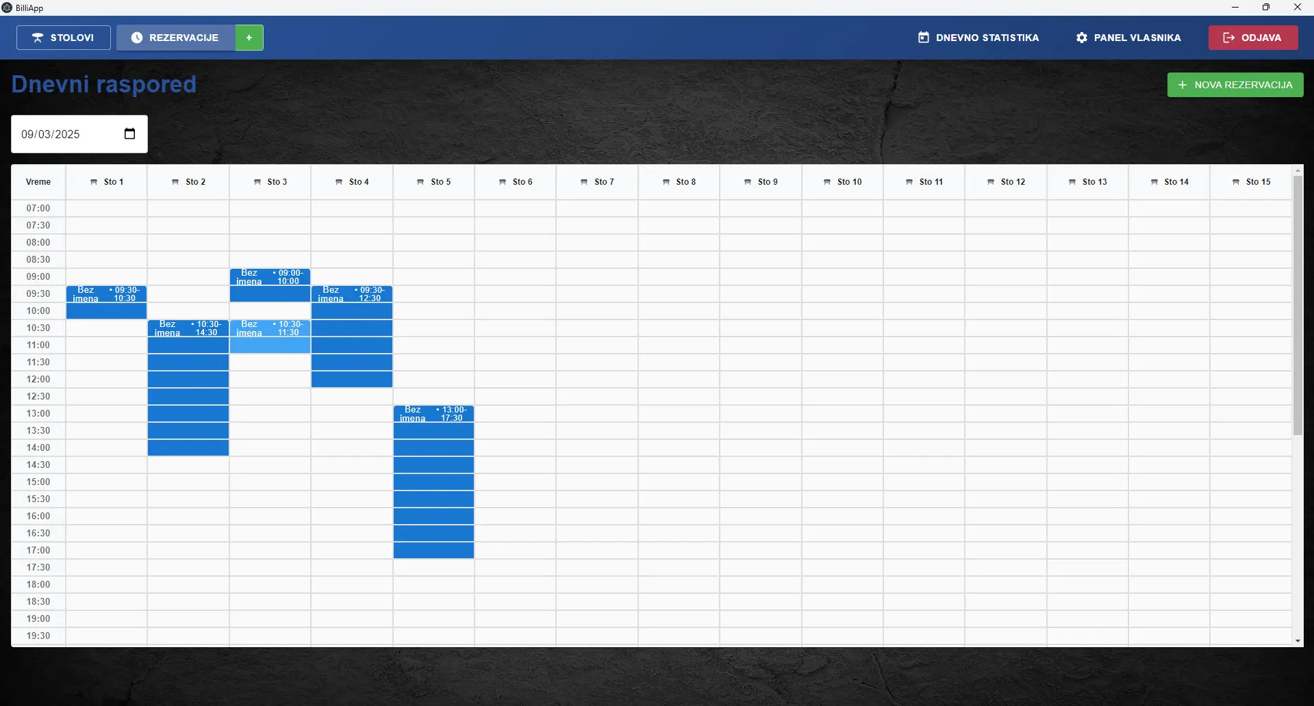Click the table icon beside Sto 15

click(x=1236, y=182)
